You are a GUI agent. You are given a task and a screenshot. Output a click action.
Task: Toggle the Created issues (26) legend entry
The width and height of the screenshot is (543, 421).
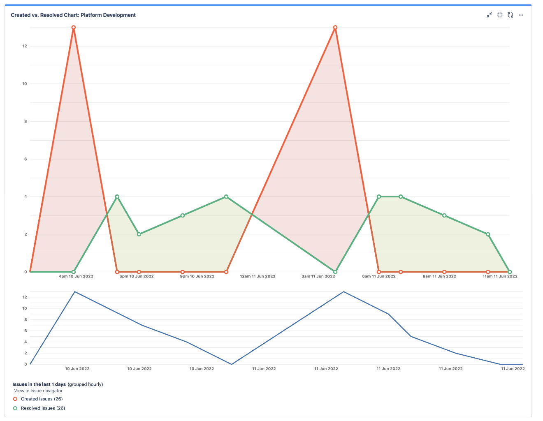(x=41, y=399)
